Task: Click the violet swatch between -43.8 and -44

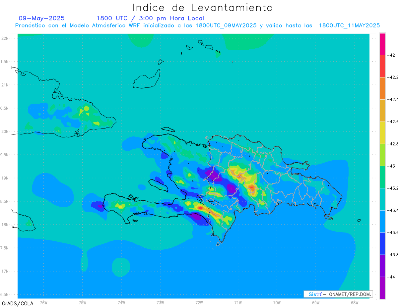Action: (x=382, y=266)
